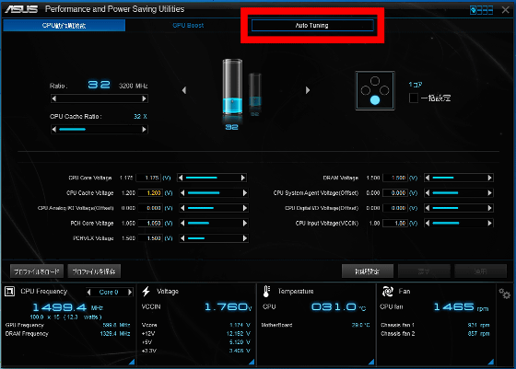The height and width of the screenshot is (369, 516).
Task: Click the greyed-out middle button at bottom
Action: 424,271
